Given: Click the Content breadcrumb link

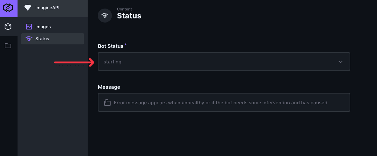Looking at the screenshot, I should (124, 9).
